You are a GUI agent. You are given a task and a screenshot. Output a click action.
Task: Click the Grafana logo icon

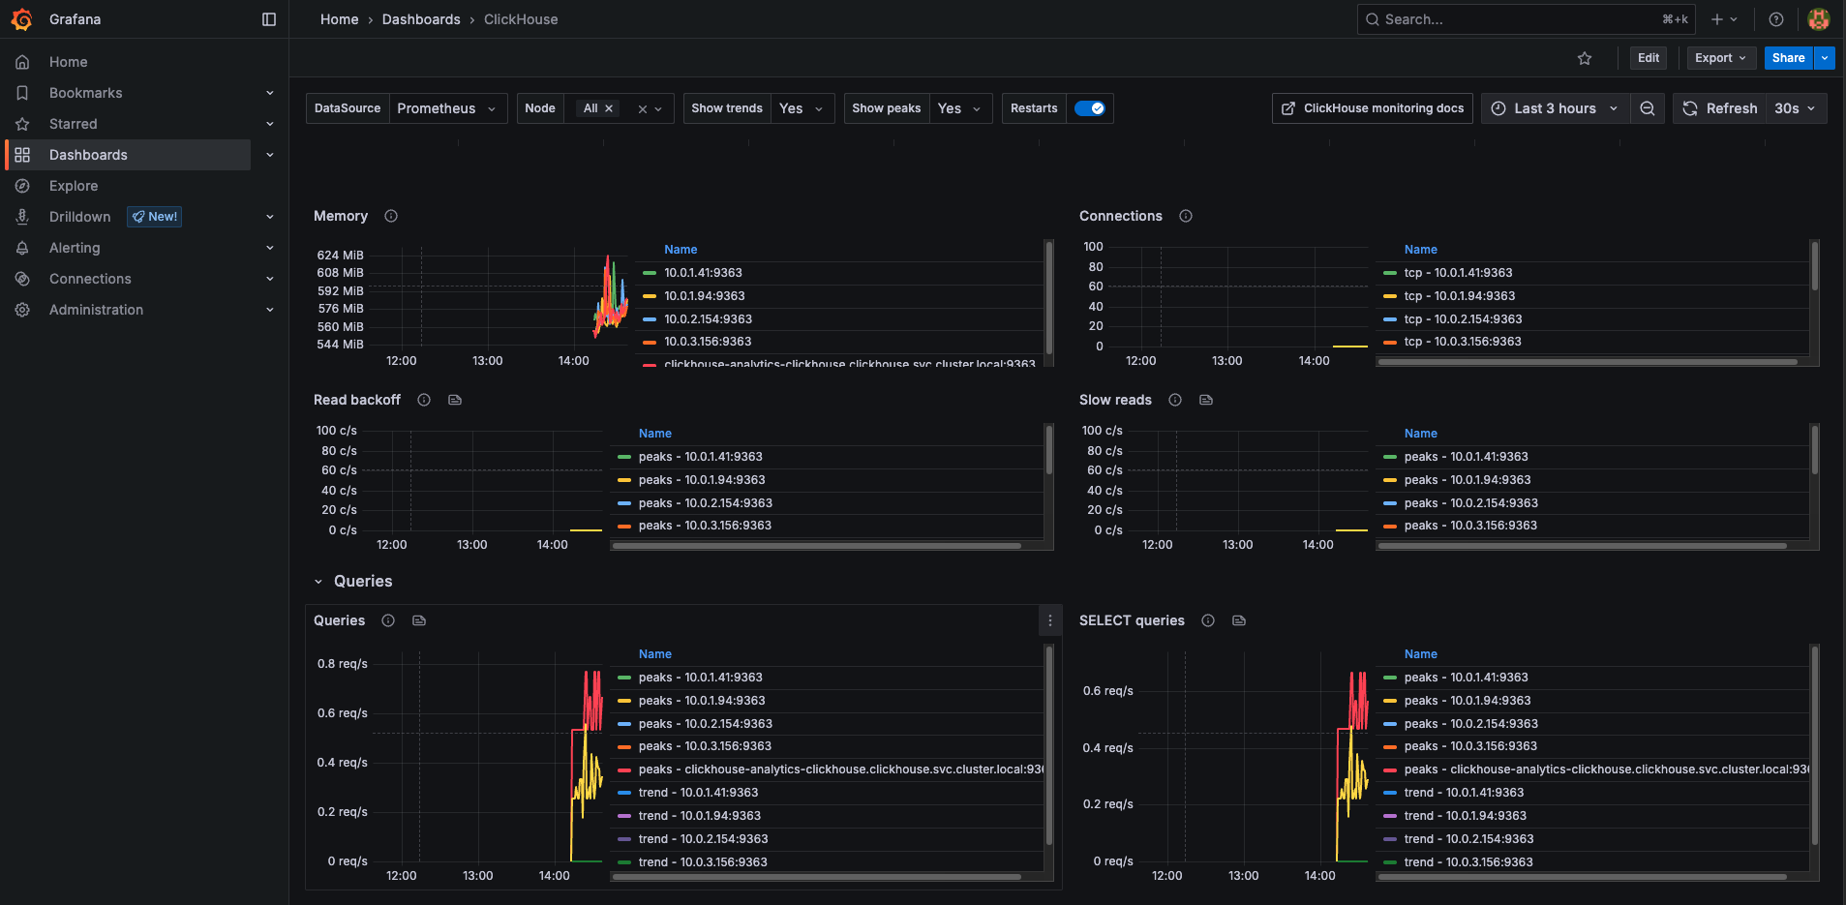pos(21,19)
